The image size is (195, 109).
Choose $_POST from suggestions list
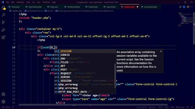pos(85,70)
